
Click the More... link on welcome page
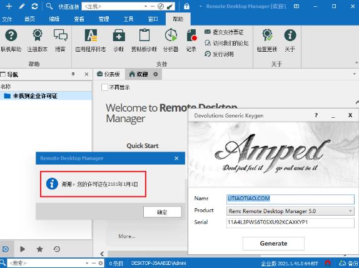tap(126, 236)
